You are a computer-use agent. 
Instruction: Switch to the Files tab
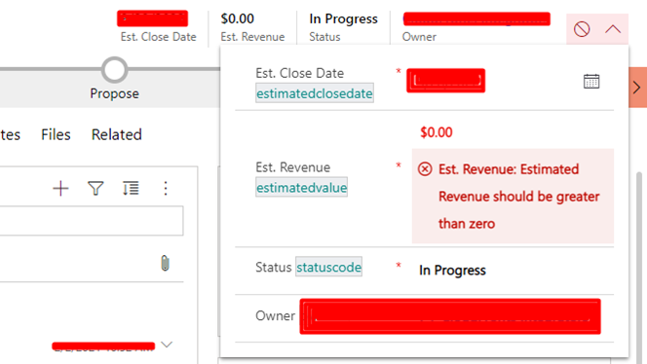[x=56, y=135]
